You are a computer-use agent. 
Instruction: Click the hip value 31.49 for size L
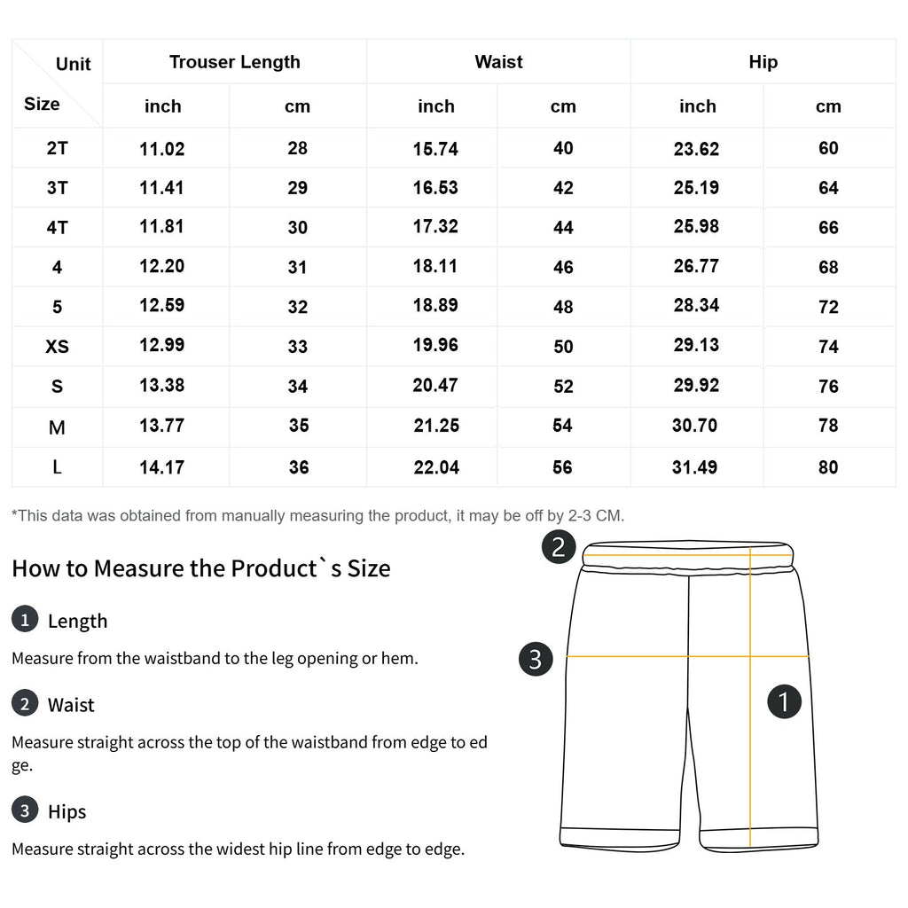[694, 466]
